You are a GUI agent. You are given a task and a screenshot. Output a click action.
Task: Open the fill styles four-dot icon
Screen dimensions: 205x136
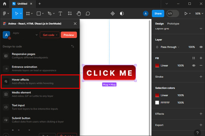pyautogui.click(x=194, y=58)
